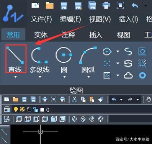Click the region tool icon with circle
The width and height of the screenshot is (152, 144).
(142, 51)
